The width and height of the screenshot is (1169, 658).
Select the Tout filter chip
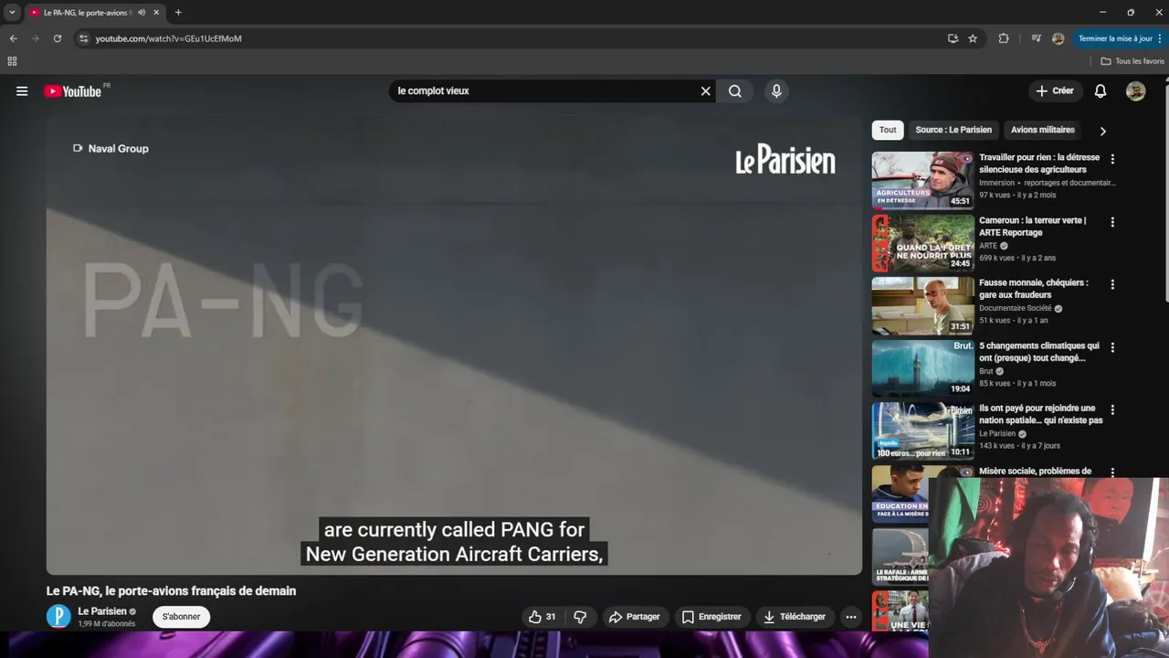(x=888, y=130)
